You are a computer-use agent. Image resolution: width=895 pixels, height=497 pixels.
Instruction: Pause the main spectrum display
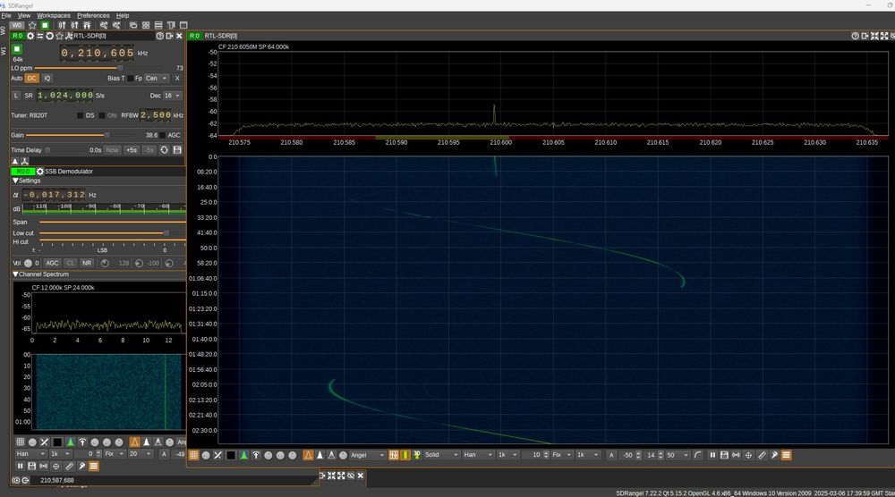[712, 455]
